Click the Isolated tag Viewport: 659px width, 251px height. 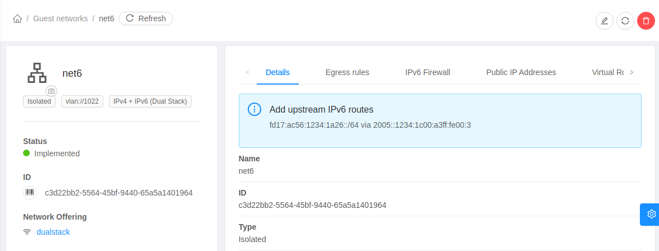pos(39,101)
